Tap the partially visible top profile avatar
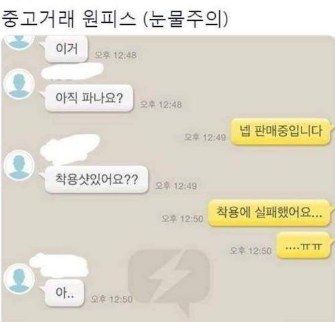The height and width of the screenshot is (322, 335). pyautogui.click(x=19, y=42)
